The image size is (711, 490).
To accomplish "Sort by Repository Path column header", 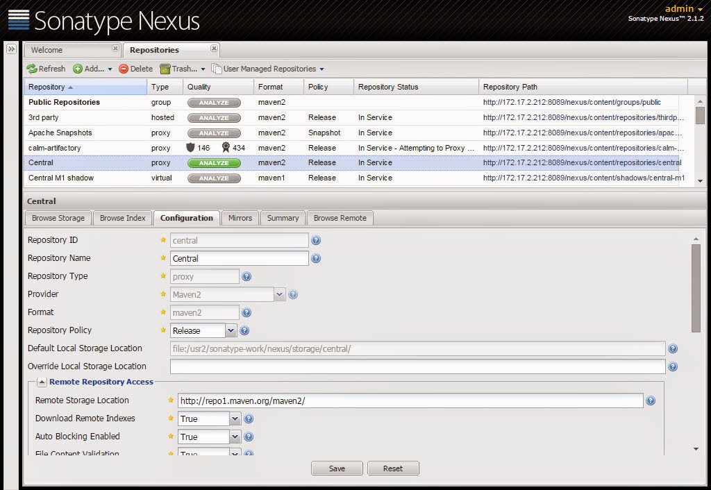I will pyautogui.click(x=583, y=87).
